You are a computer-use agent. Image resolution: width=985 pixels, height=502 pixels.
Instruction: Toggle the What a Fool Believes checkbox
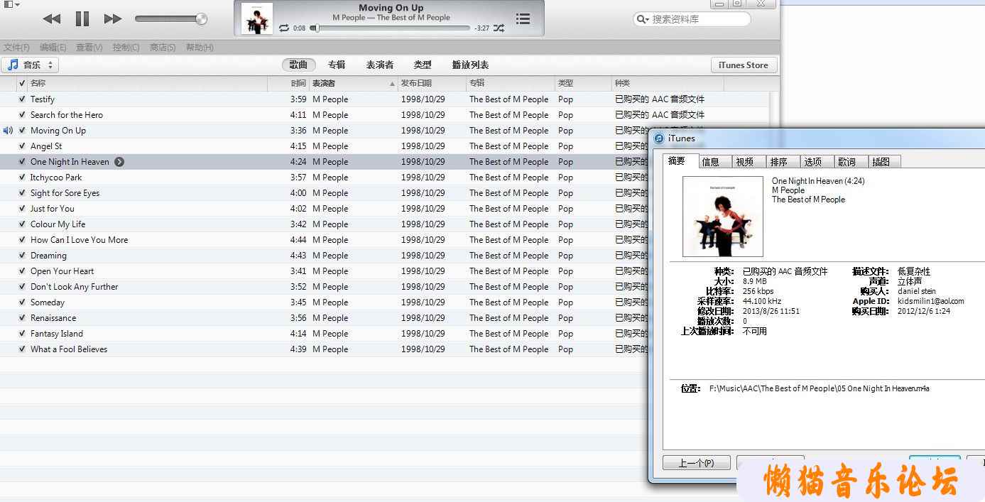pyautogui.click(x=22, y=349)
